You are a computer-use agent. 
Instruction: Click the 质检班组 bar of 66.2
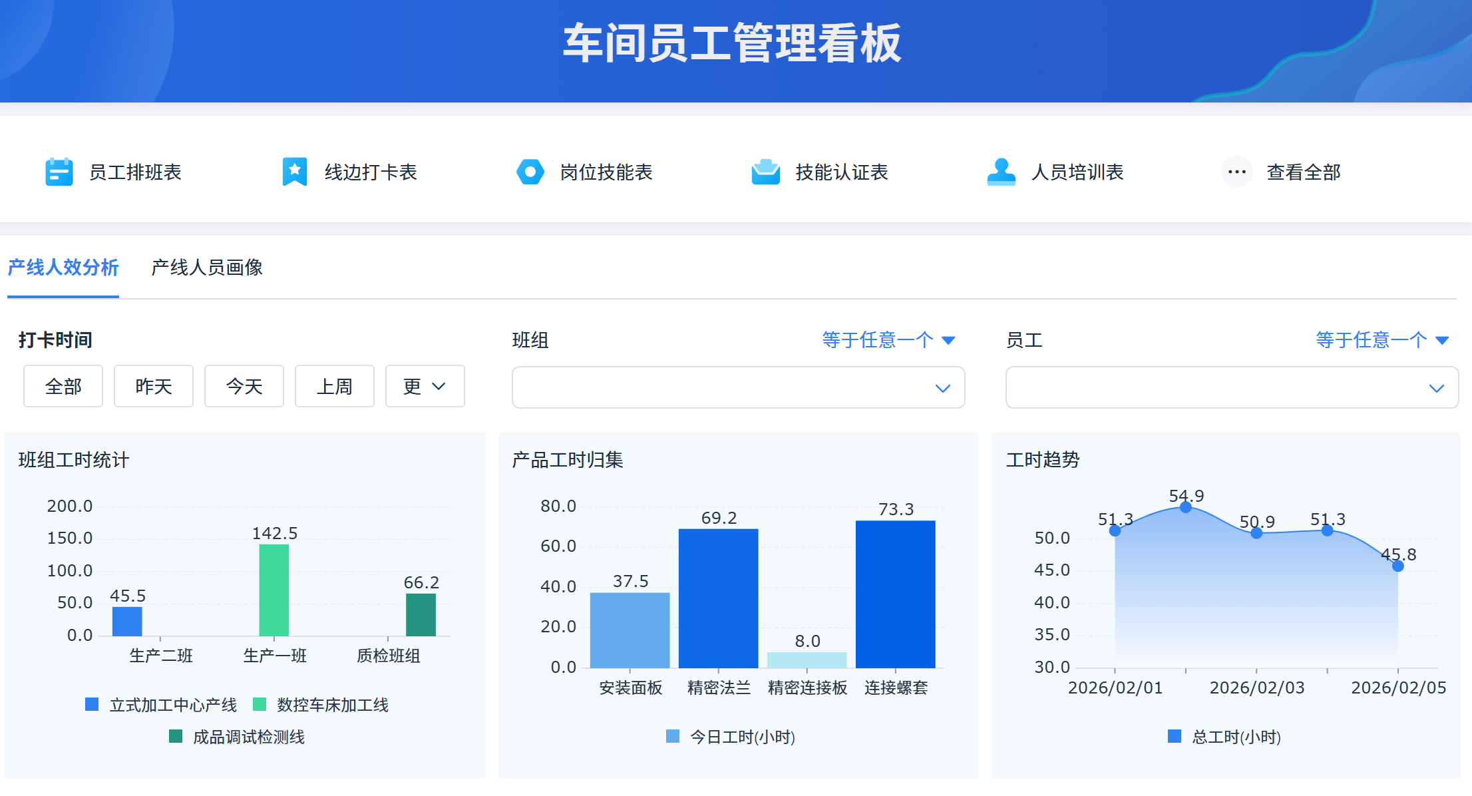point(421,615)
